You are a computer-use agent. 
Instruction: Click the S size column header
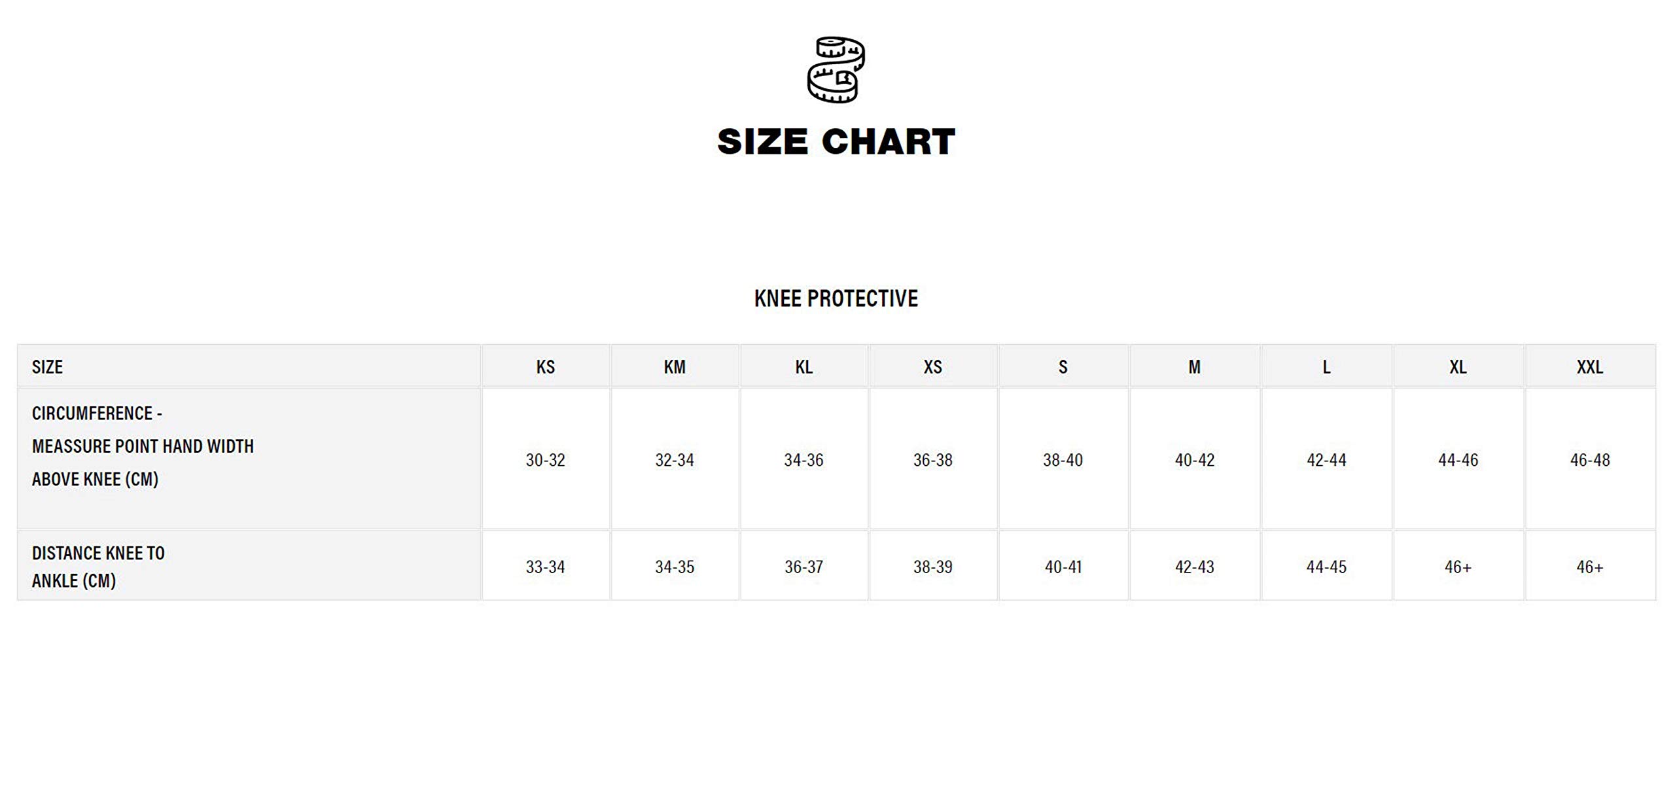click(1063, 367)
